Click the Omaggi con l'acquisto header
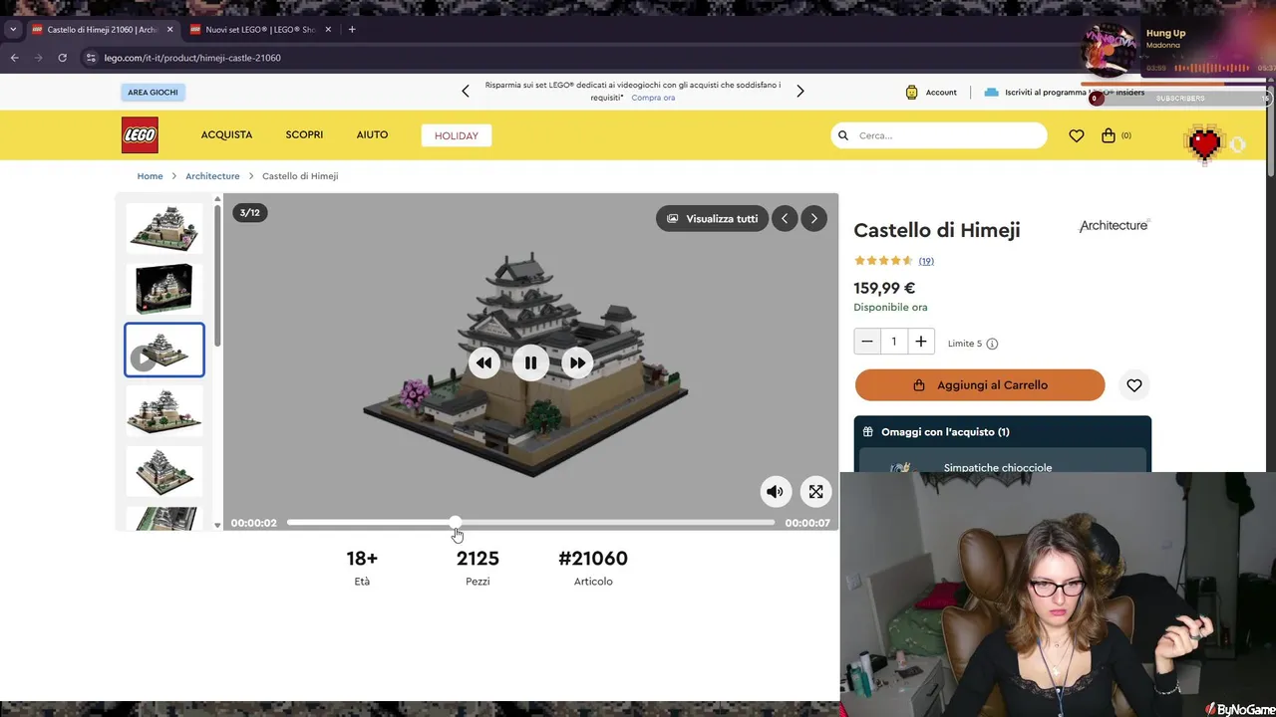 1003,432
